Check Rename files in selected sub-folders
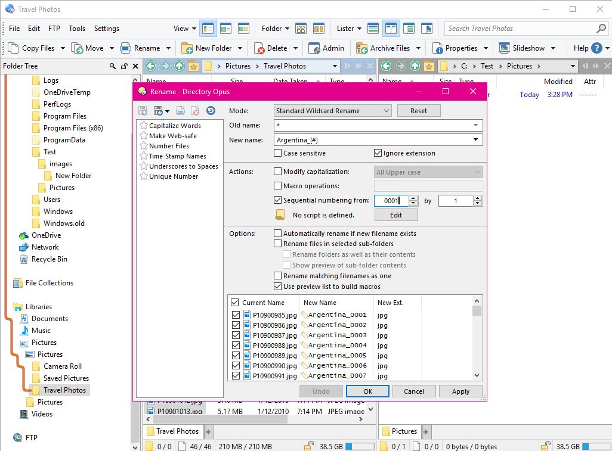 (x=277, y=243)
